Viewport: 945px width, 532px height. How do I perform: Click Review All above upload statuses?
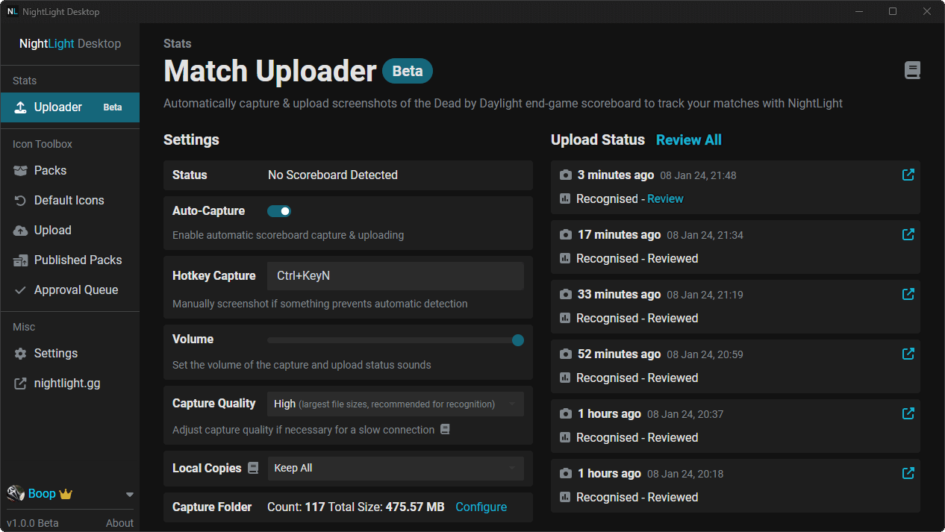coord(688,140)
